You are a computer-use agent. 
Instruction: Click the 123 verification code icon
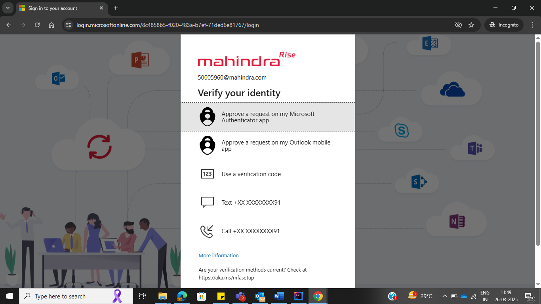pos(208,174)
